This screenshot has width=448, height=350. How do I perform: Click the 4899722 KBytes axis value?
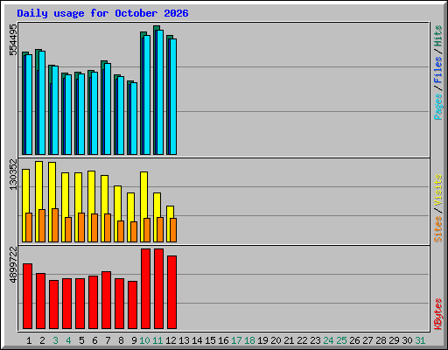pyautogui.click(x=13, y=265)
